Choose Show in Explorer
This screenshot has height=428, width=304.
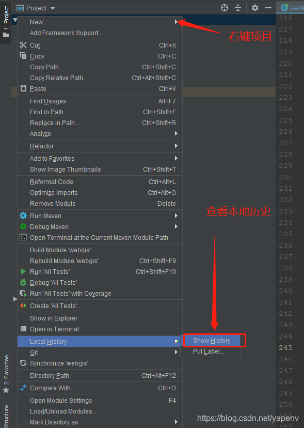pyautogui.click(x=100, y=318)
